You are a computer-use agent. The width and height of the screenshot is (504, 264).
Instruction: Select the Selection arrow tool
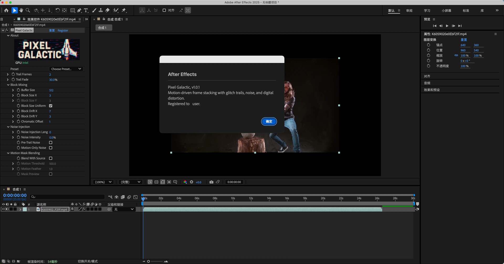[15, 10]
